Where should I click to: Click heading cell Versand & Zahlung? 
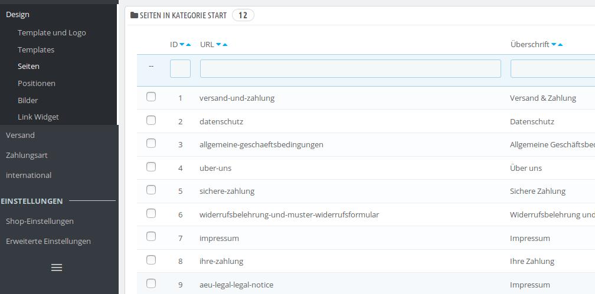pos(543,98)
